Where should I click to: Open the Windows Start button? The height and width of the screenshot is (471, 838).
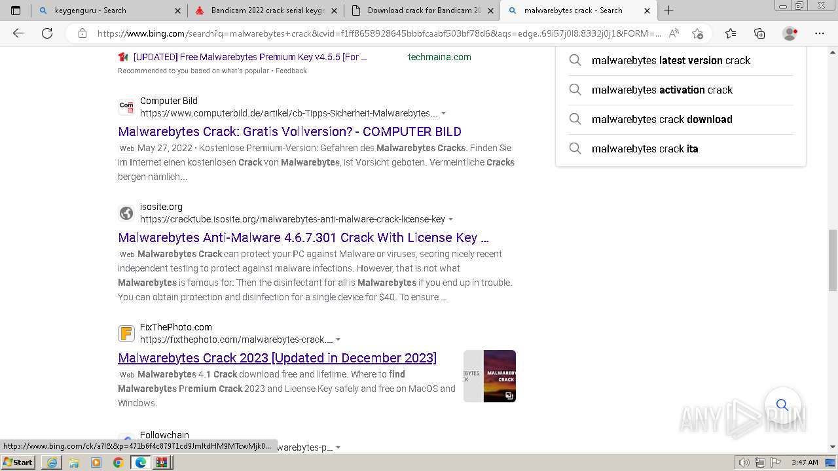[x=18, y=462]
